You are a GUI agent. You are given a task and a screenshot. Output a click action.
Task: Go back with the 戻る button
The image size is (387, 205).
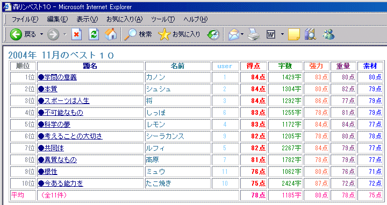[23, 34]
